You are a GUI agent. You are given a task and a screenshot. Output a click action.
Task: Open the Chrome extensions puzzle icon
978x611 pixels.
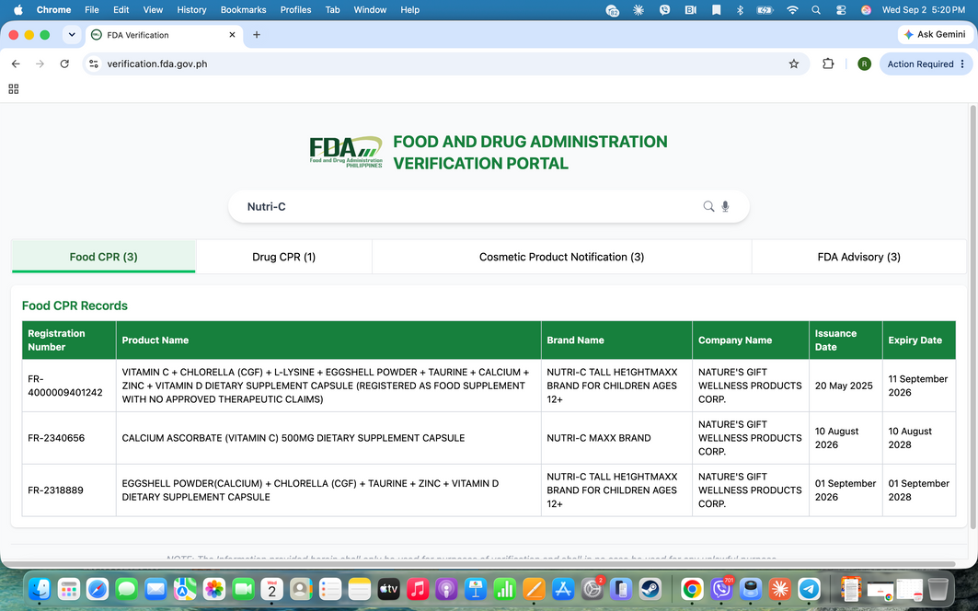click(828, 63)
